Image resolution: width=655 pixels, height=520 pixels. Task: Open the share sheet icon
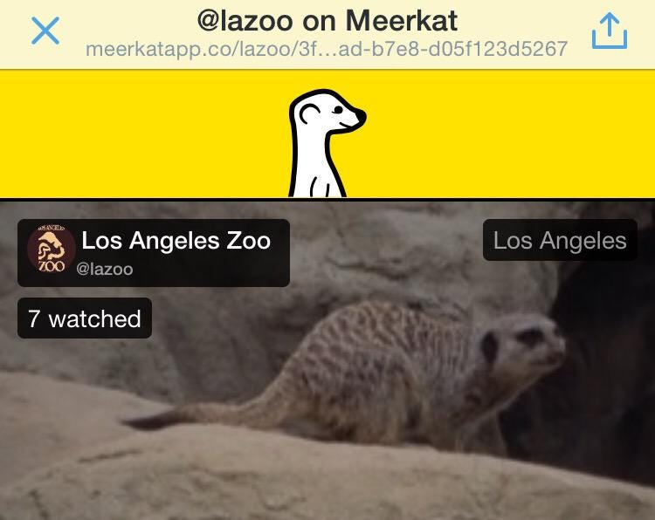click(x=610, y=31)
